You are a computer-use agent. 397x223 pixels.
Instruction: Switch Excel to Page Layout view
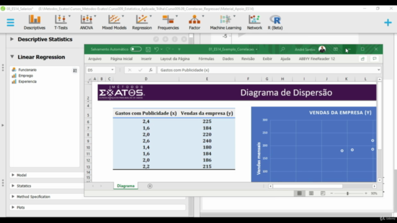click(311, 193)
